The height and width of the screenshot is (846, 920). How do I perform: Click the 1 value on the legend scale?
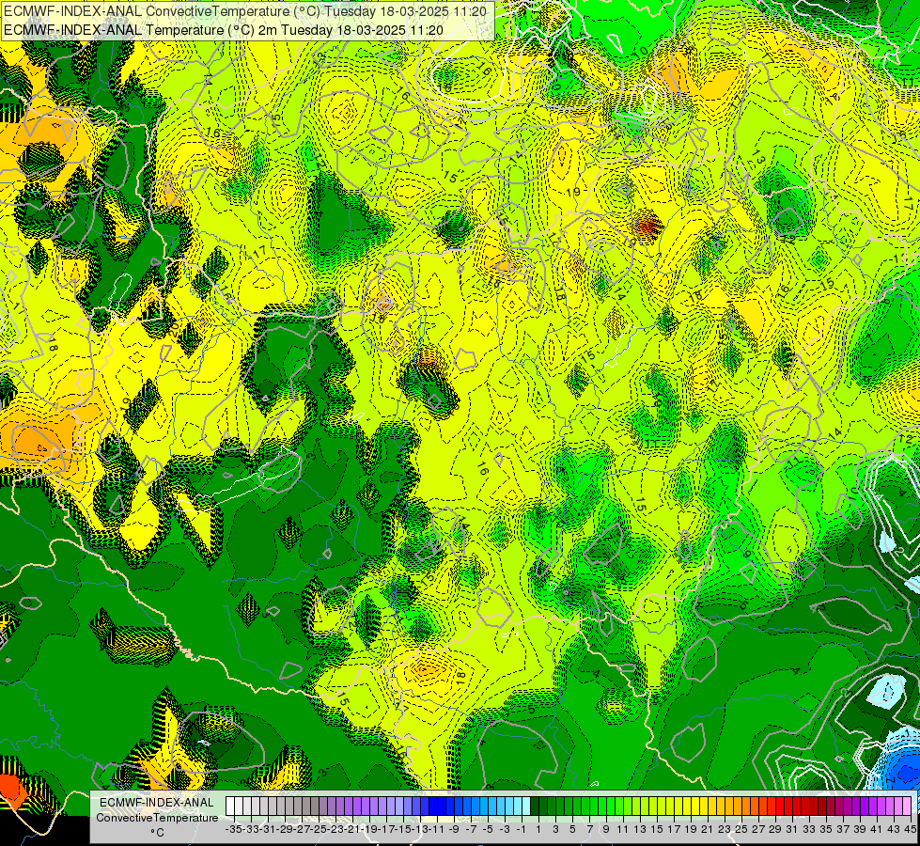pos(538,830)
